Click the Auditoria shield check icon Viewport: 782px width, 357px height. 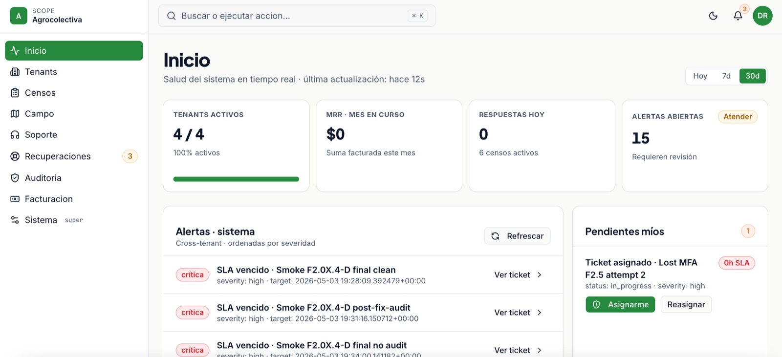15,178
